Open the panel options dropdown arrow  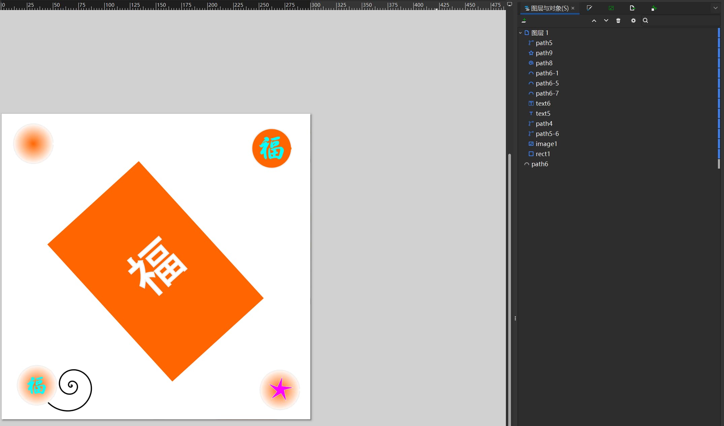tap(715, 8)
